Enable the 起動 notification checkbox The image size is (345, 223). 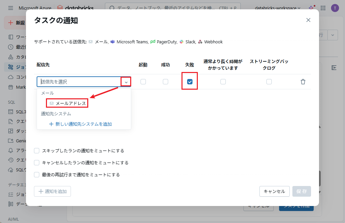[143, 82]
